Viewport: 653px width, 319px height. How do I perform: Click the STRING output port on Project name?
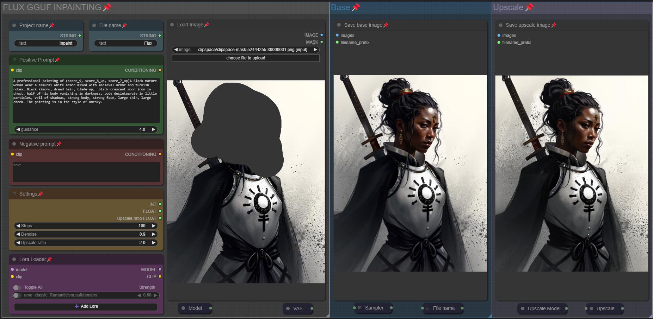80,36
